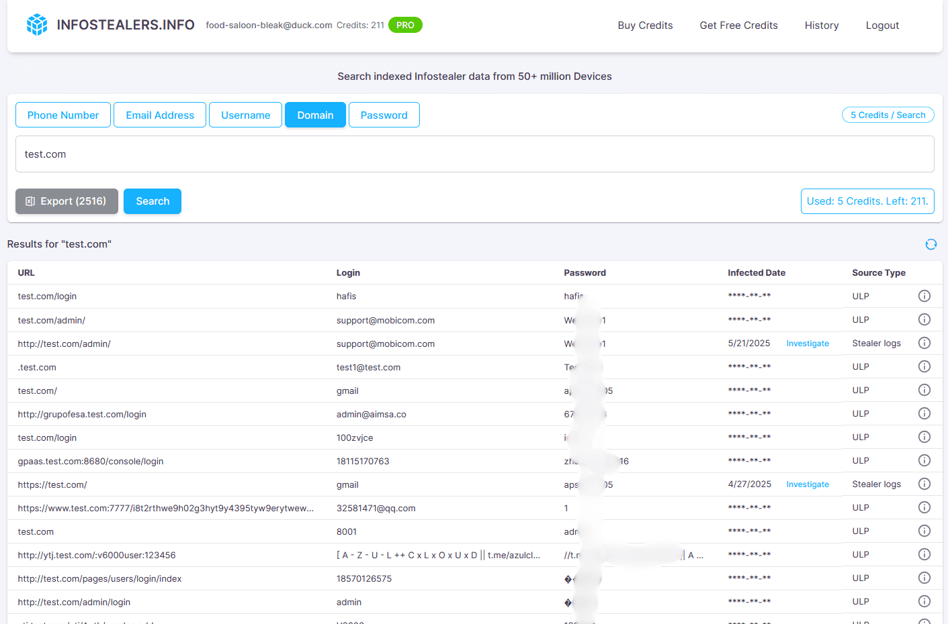Click the 5 Credits / Search badge

pos(888,115)
